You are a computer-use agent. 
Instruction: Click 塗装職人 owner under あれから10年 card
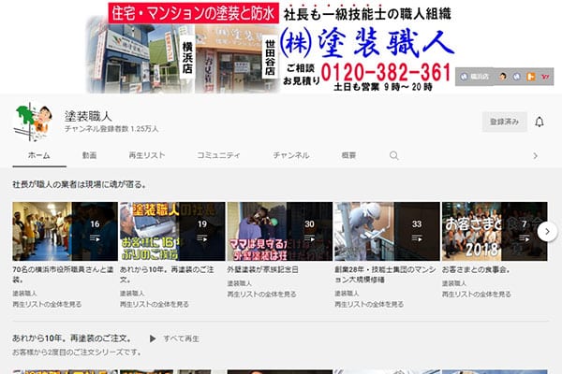pos(132,294)
